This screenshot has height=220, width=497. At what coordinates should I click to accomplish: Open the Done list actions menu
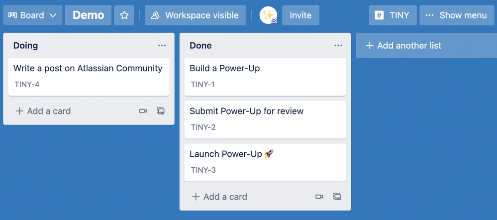coord(338,46)
